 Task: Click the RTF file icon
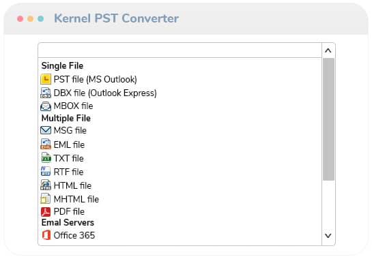coord(46,171)
